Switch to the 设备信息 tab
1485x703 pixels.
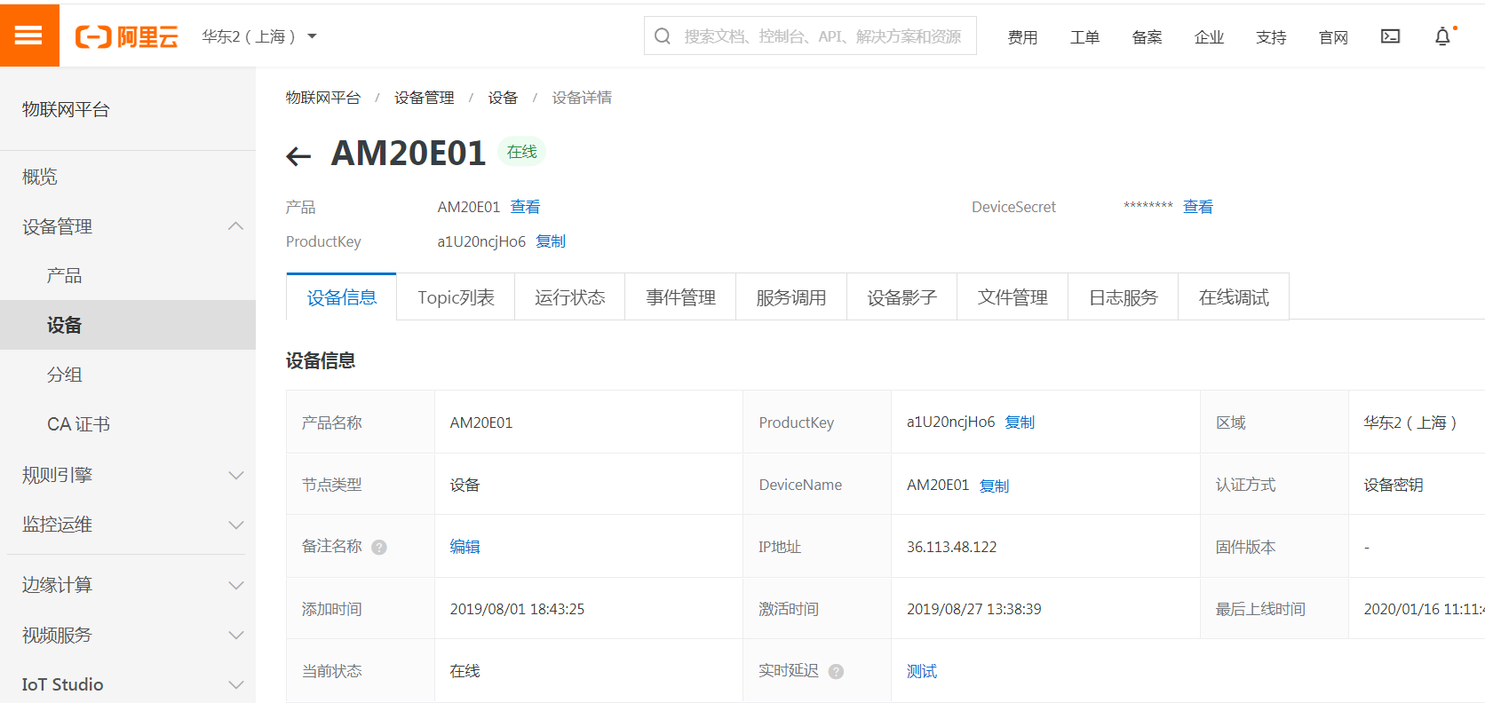(x=341, y=297)
